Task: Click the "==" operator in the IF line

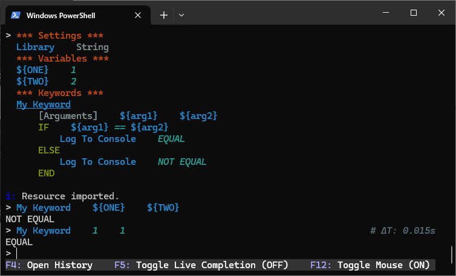Action: (x=120, y=127)
